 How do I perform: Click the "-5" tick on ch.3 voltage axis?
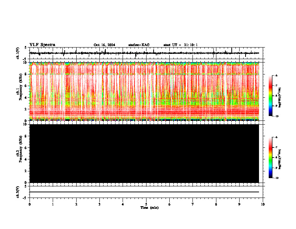click(x=25, y=198)
